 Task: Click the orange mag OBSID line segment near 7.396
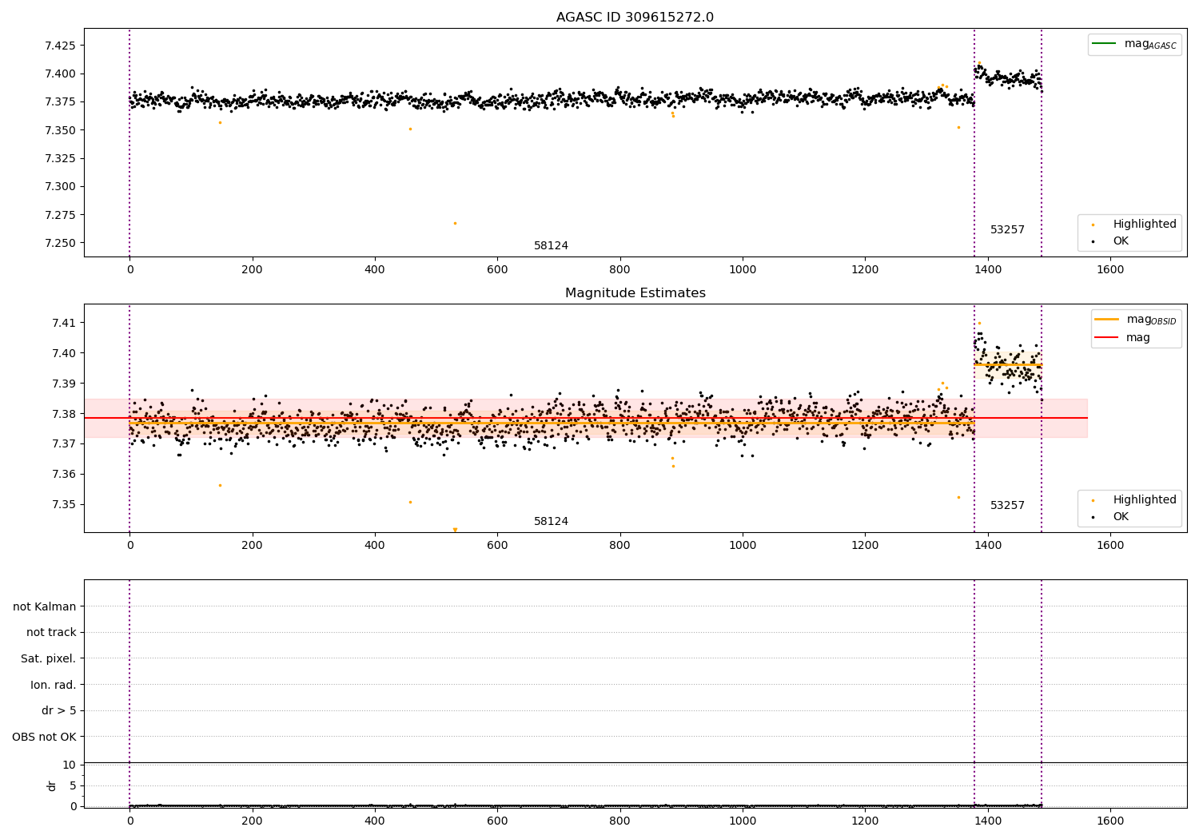[x=1008, y=365]
